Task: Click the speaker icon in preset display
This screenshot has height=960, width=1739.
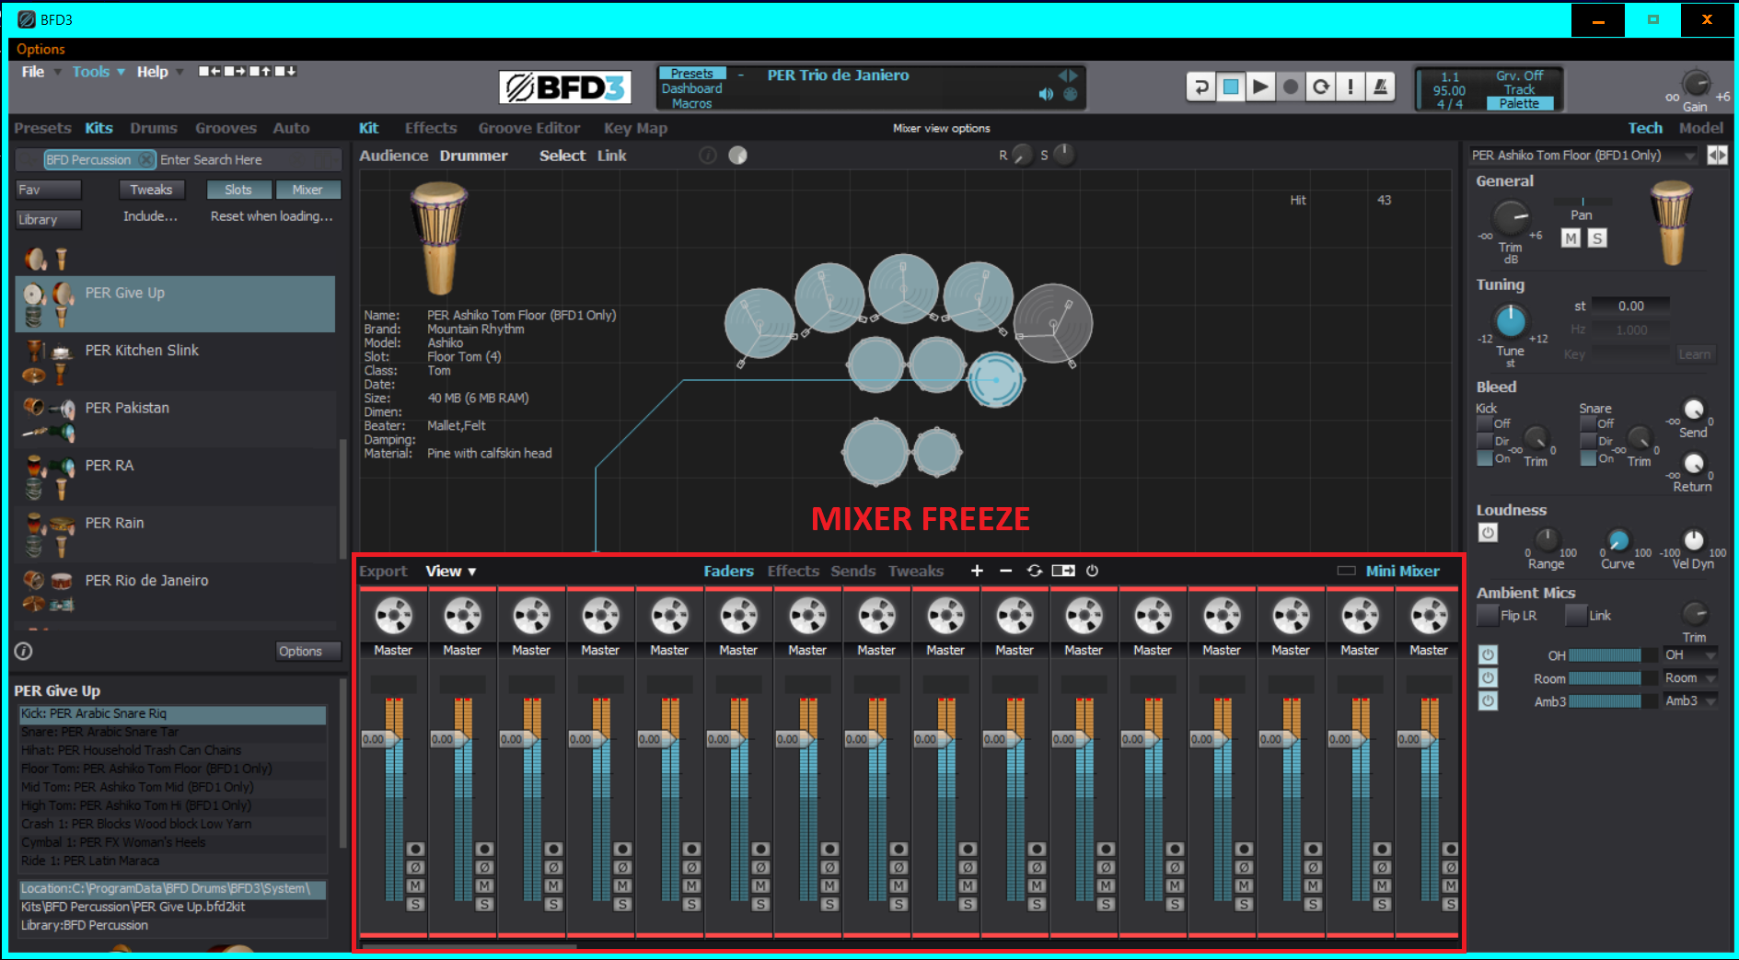Action: (1047, 94)
